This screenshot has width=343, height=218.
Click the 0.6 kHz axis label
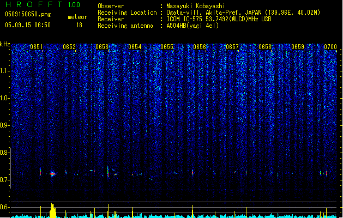point(5,207)
